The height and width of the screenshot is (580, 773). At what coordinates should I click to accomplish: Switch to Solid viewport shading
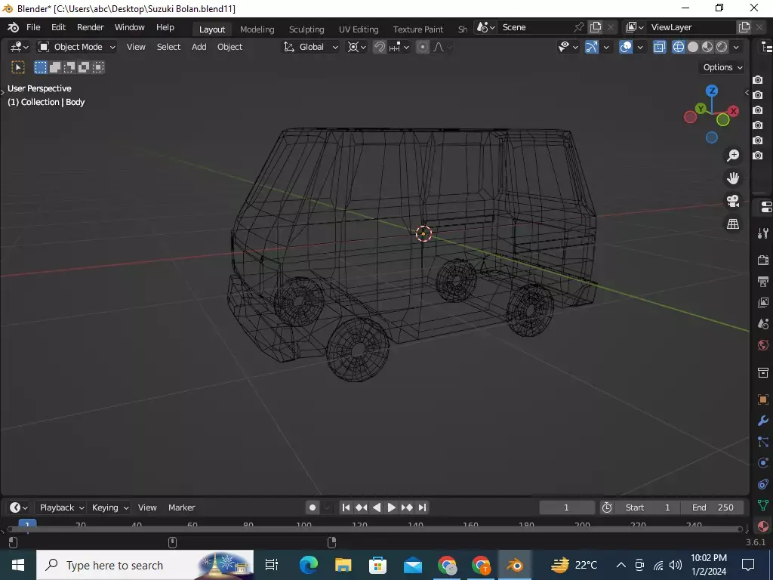click(x=693, y=47)
